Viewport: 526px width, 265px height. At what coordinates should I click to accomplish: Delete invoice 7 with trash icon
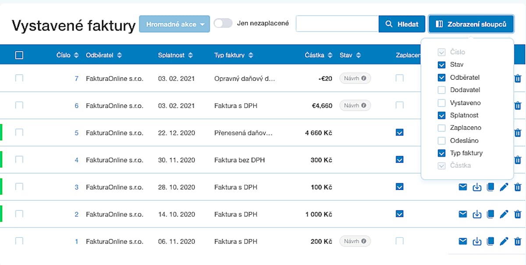tap(518, 79)
